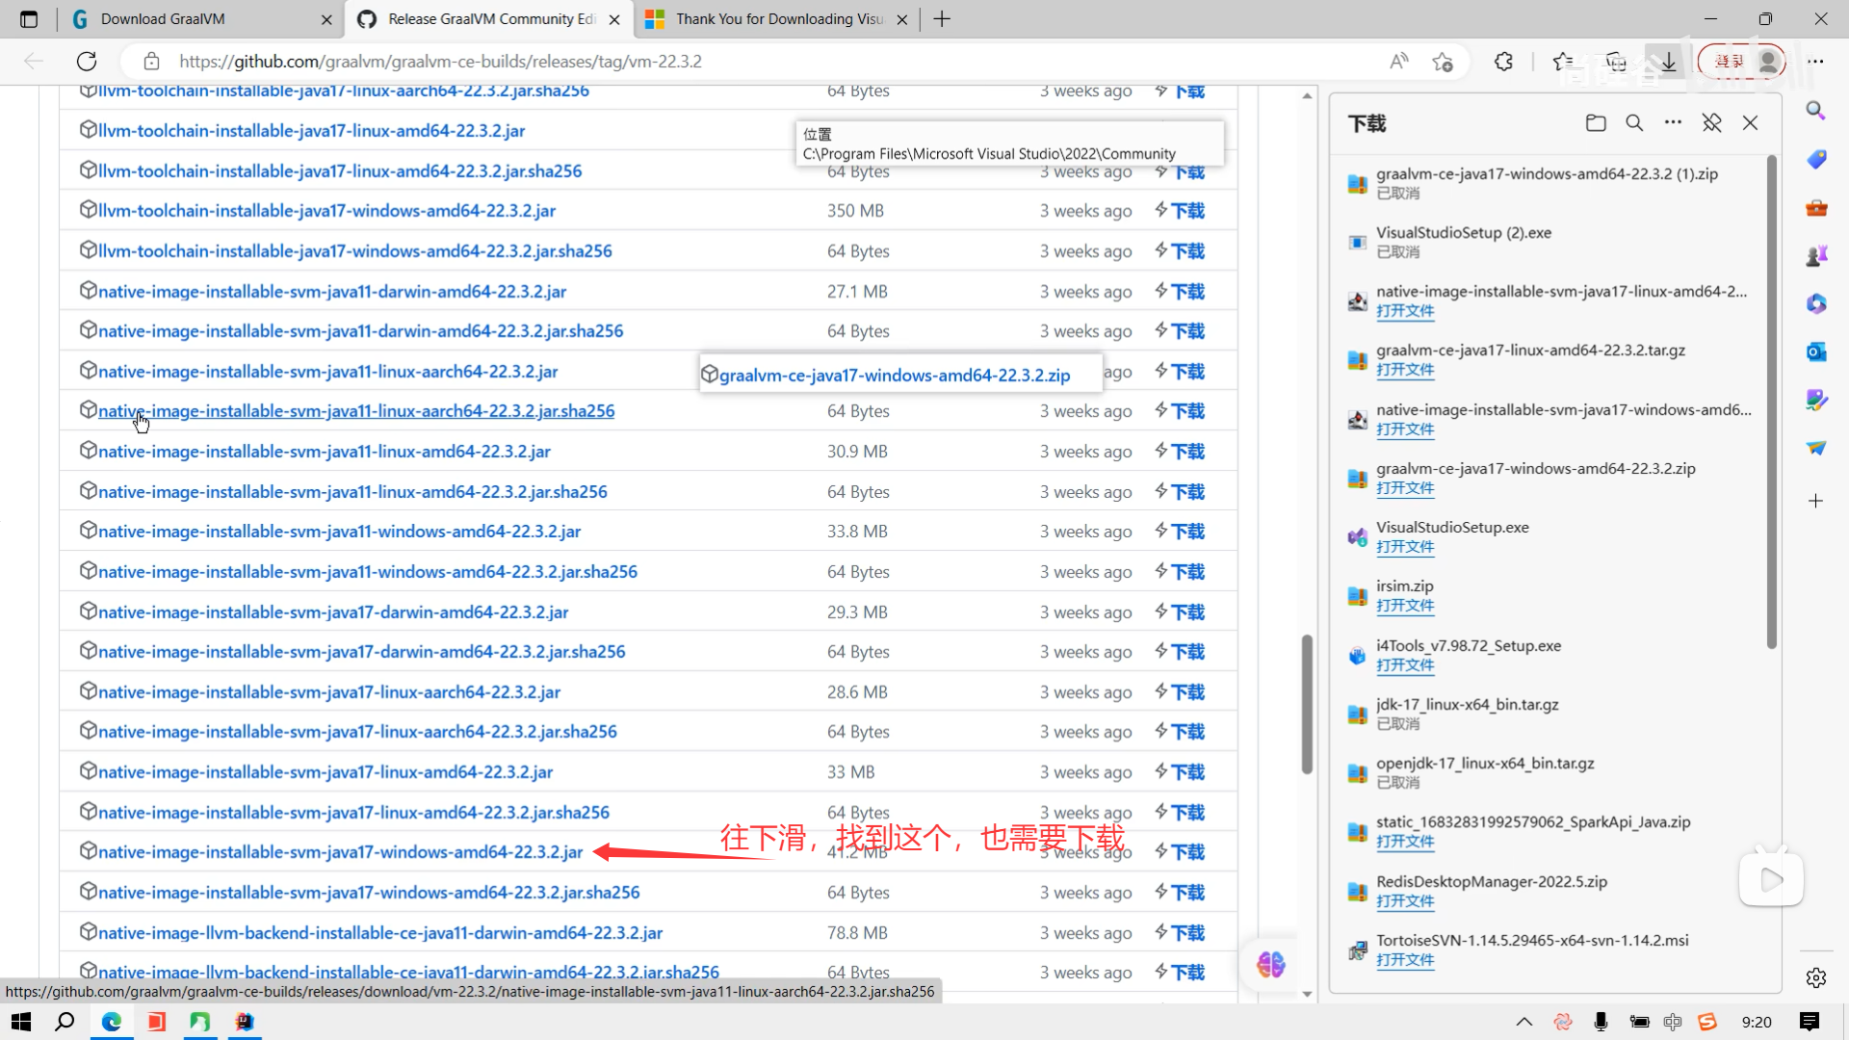Open Outlook icon in Edge sidebar
1849x1040 pixels.
click(1816, 352)
